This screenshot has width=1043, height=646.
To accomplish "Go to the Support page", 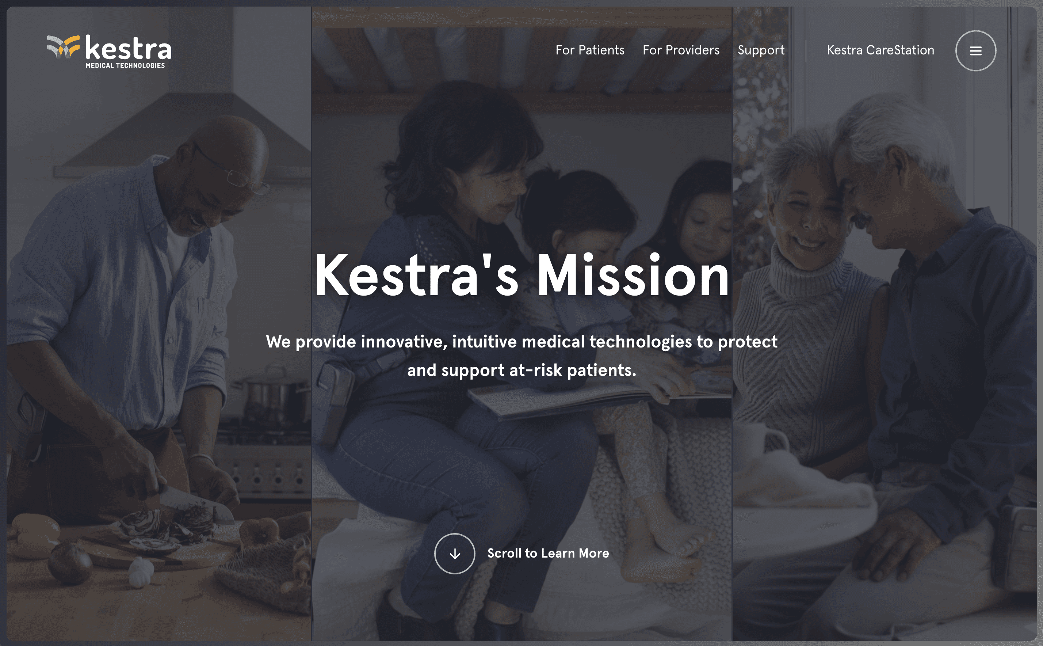I will coord(761,50).
